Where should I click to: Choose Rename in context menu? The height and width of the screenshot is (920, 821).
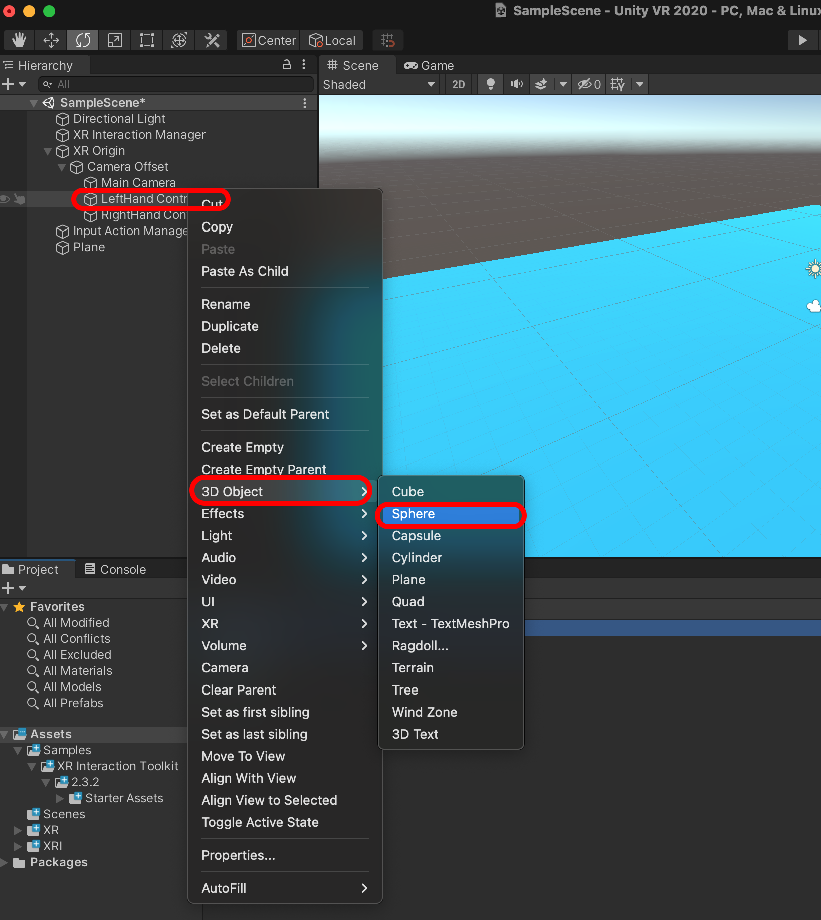[285, 304]
